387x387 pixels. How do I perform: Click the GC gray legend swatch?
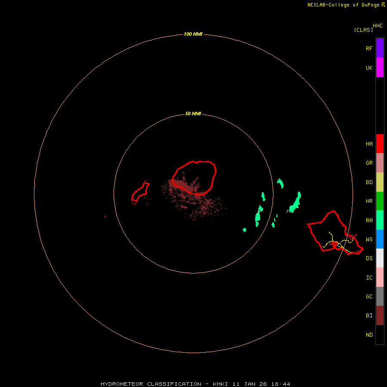[x=380, y=296]
